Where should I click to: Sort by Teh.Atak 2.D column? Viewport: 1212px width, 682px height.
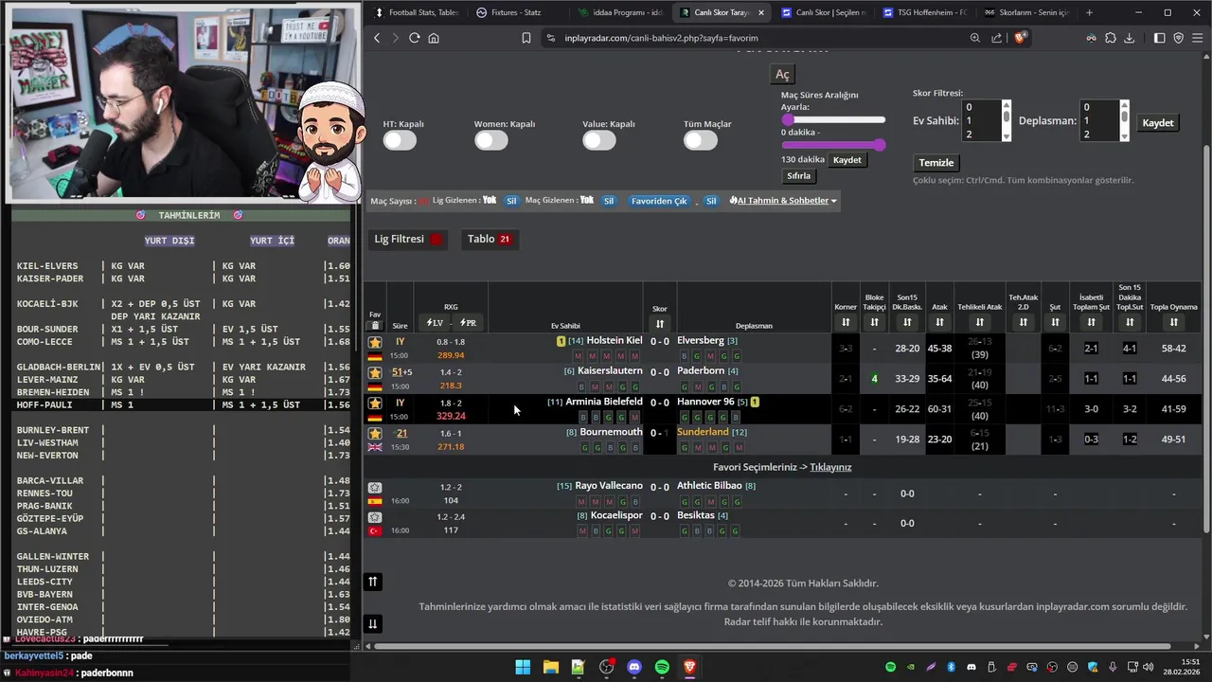click(1023, 323)
